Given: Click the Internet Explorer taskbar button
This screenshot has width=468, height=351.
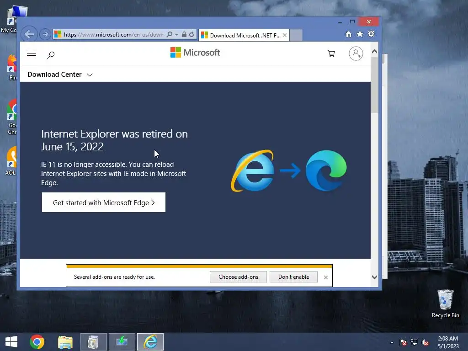Looking at the screenshot, I should point(150,342).
